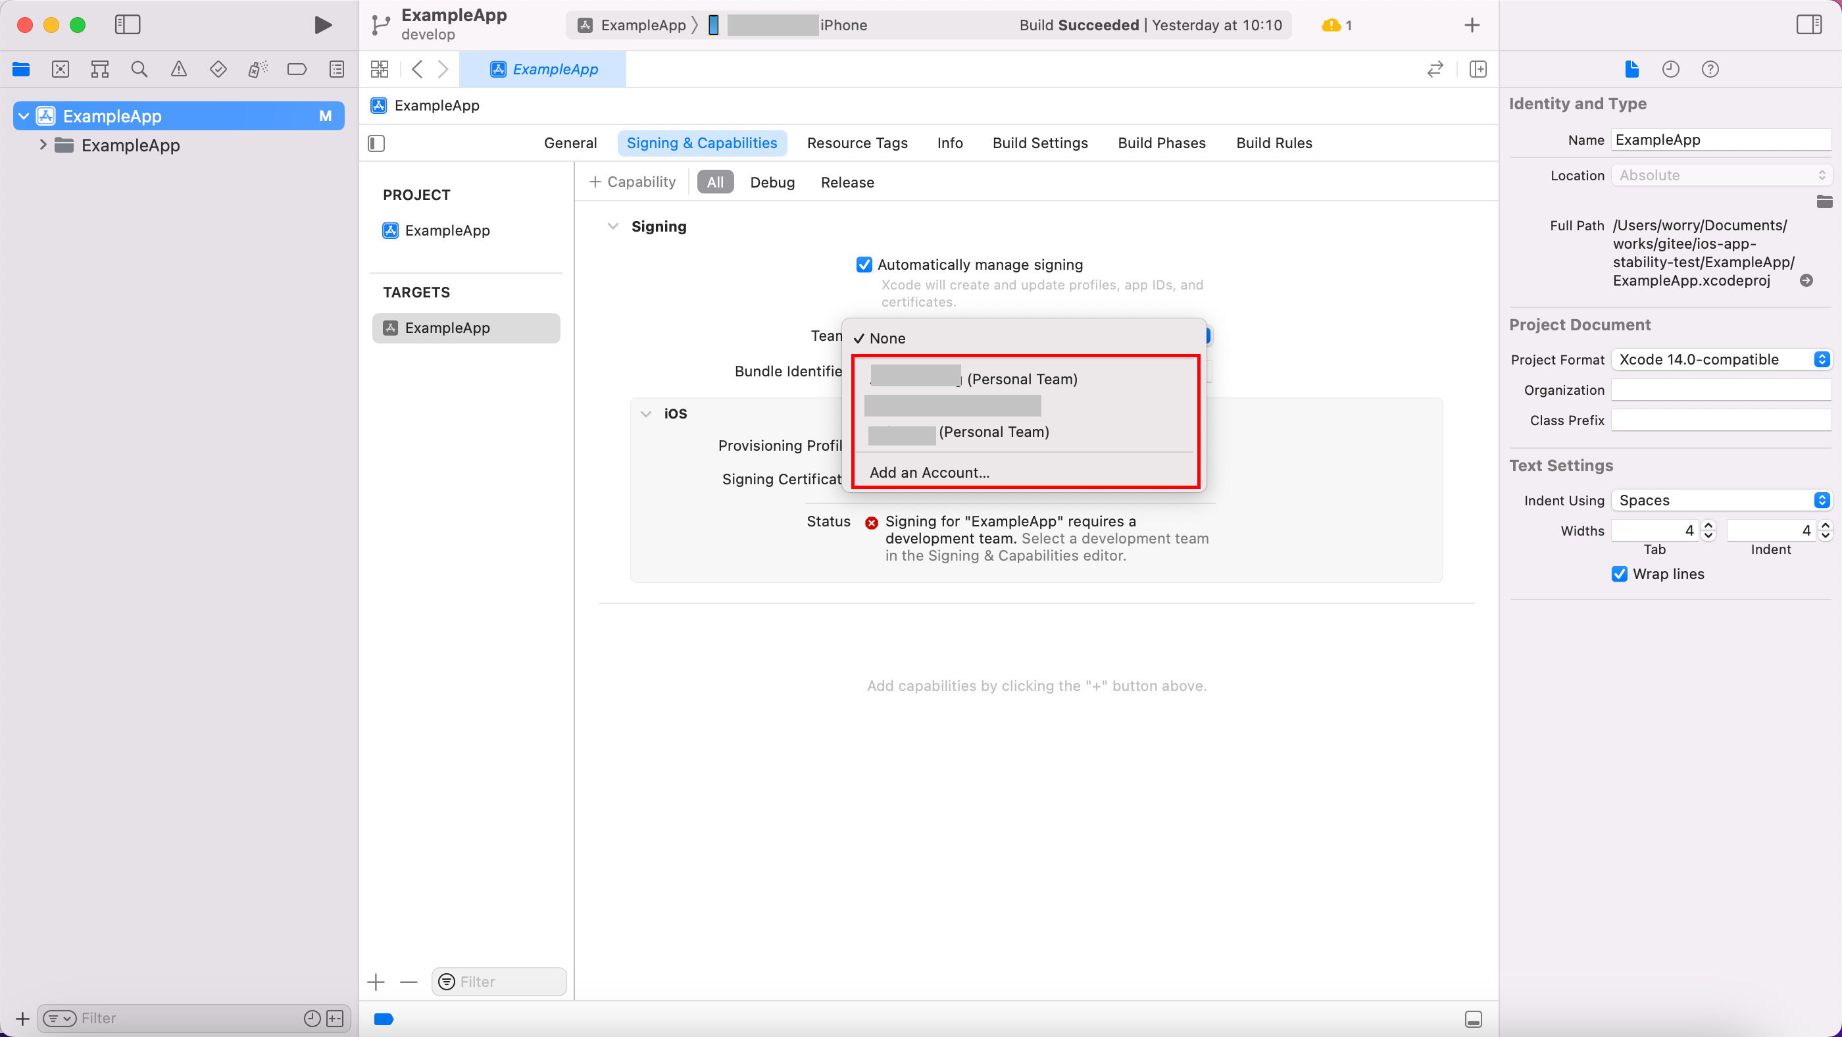Reveal full path in Finder arrow

point(1806,280)
